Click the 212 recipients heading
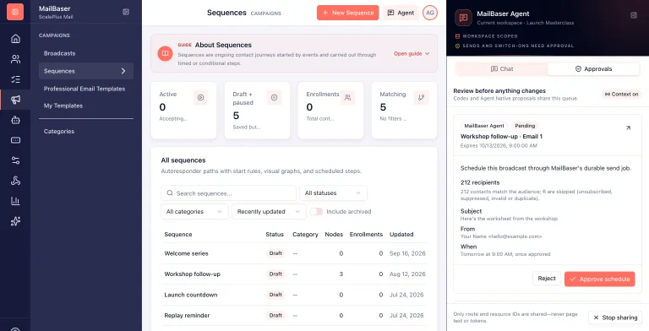This screenshot has height=331, width=649. 480,182
